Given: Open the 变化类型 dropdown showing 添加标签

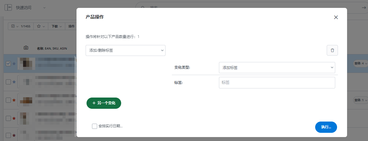Looking at the screenshot, I should pyautogui.click(x=277, y=67).
